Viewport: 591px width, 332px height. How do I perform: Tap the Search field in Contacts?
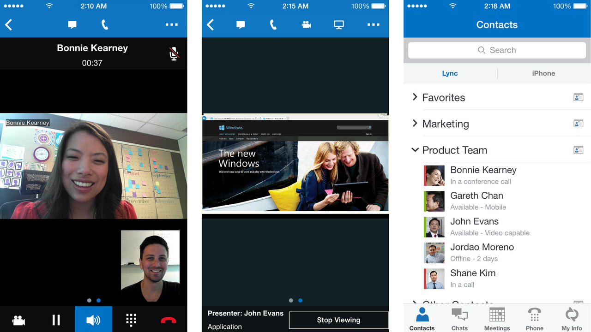497,50
